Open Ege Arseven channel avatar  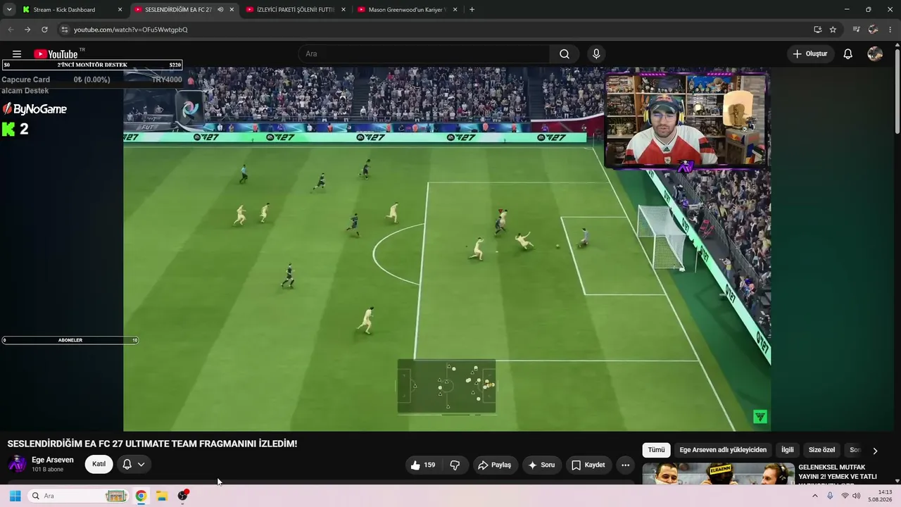[x=17, y=464]
